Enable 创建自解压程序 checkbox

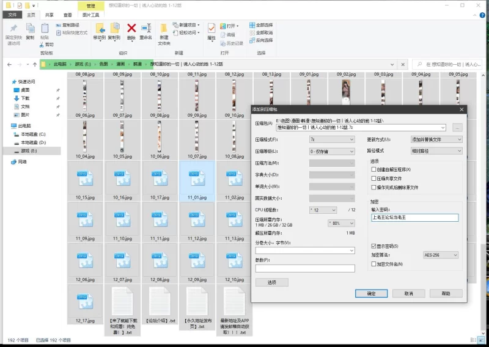373,169
